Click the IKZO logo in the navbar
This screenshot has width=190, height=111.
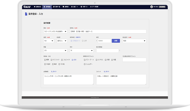[27, 7]
